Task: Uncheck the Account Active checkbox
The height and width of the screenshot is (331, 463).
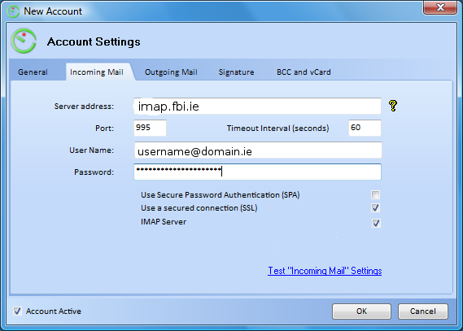Action: 17,311
